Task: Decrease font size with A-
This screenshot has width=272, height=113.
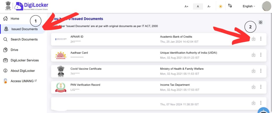Action: pyautogui.click(x=209, y=6)
